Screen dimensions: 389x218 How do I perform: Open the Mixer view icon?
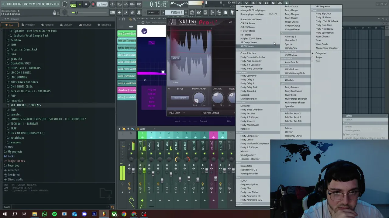[x=212, y=12]
